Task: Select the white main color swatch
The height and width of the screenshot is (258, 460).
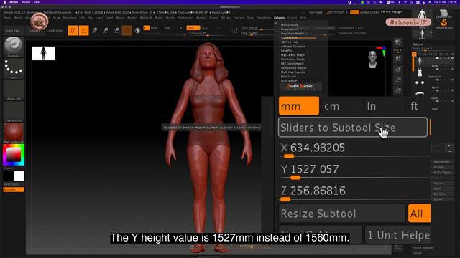Action: pyautogui.click(x=19, y=176)
